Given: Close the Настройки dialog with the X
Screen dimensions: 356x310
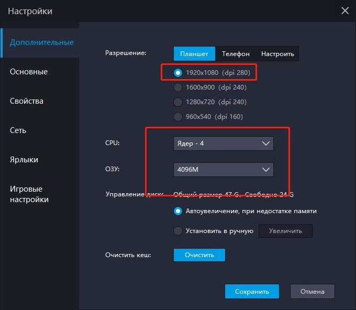Looking at the screenshot, I should [344, 10].
